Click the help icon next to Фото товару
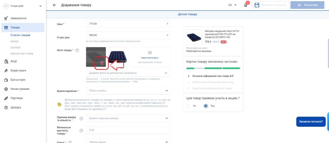The width and height of the screenshot is (329, 143). (x=77, y=51)
